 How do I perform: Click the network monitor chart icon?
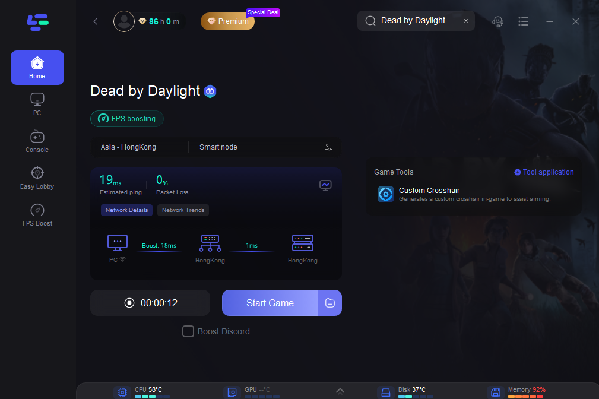pos(325,185)
